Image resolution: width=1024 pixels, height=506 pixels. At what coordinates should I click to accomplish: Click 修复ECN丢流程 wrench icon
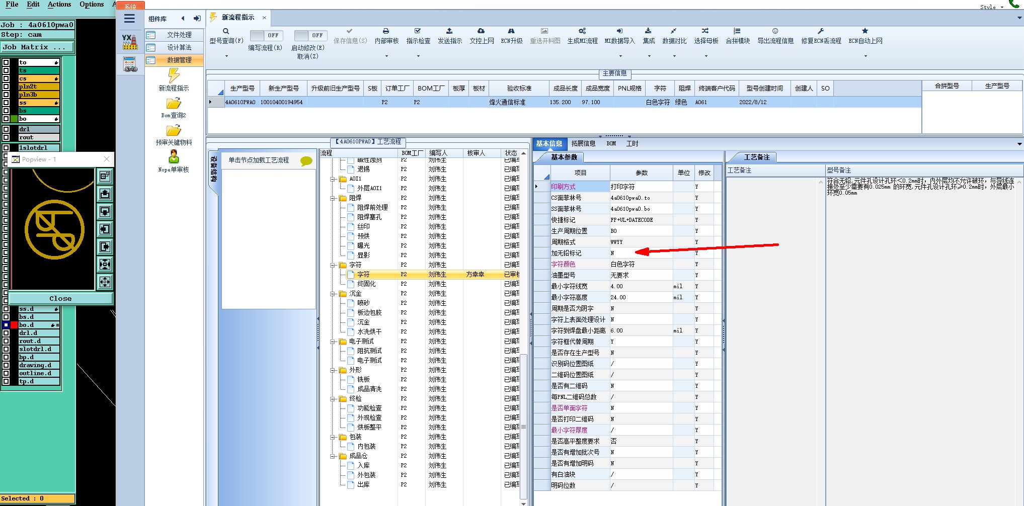[821, 31]
